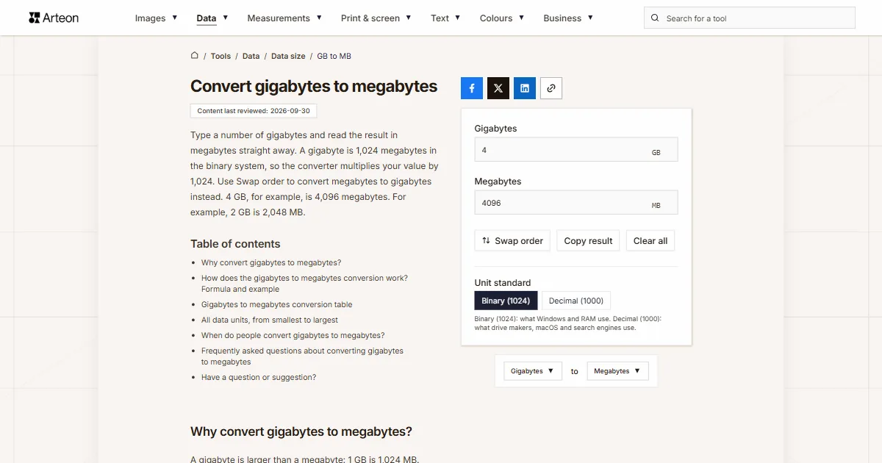Jump to Why convert gigabytes to megabytes?
Image resolution: width=882 pixels, height=463 pixels.
pyautogui.click(x=271, y=262)
